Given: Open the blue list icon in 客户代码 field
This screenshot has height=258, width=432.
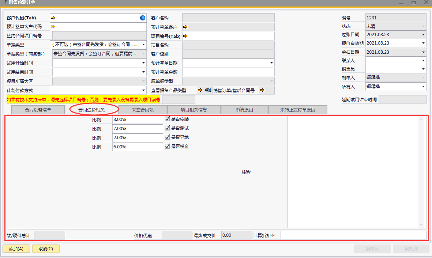Looking at the screenshot, I should (x=143, y=18).
